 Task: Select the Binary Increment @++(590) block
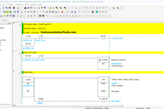[103, 63]
